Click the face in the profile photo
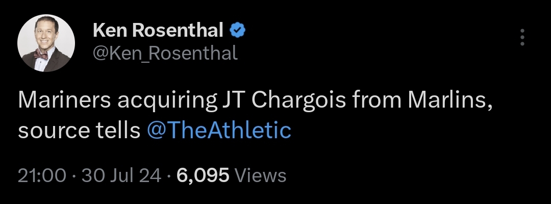551x204 pixels. click(x=45, y=36)
